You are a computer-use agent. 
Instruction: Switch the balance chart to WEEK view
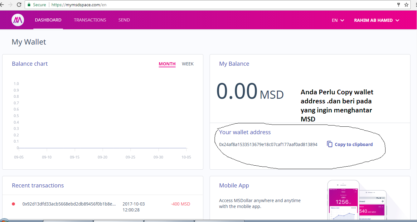pos(188,64)
